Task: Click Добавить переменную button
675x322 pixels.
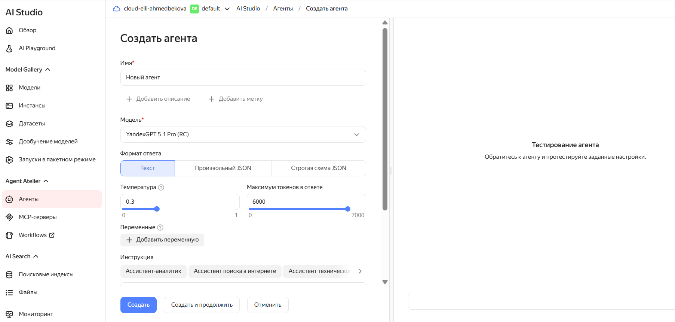Action: [162, 240]
